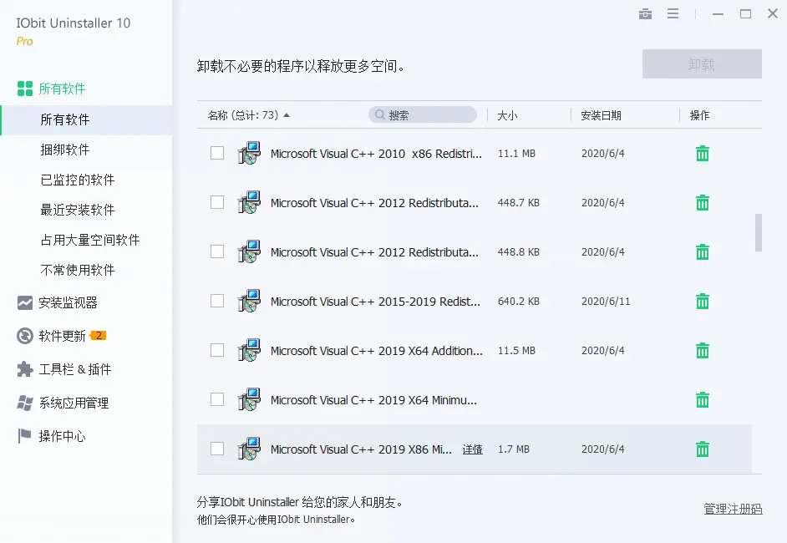The image size is (787, 543).
Task: Delete Visual C++ 2019 X86 Minimum via trash icon
Action: pyautogui.click(x=703, y=449)
